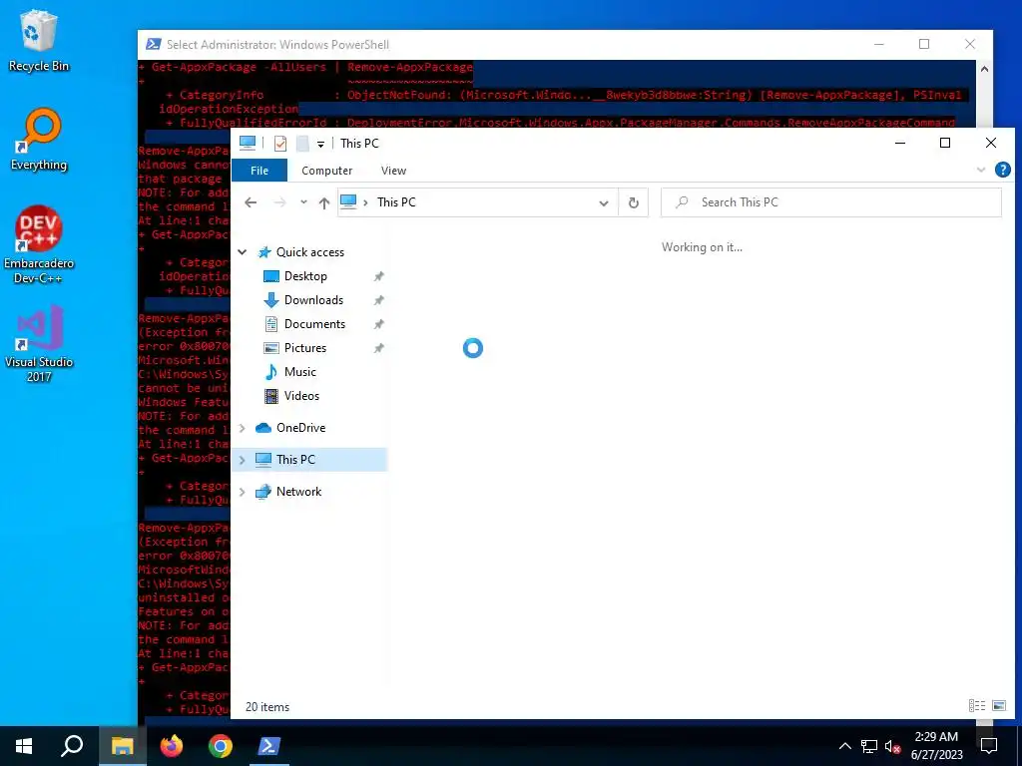Click the Search This PC field

(x=831, y=202)
